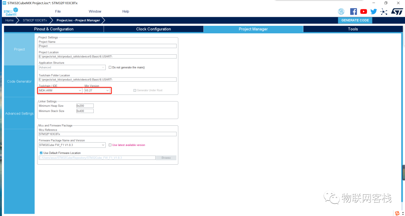Go to Home in the breadcrumb
The width and height of the screenshot is (405, 216).
pos(9,20)
